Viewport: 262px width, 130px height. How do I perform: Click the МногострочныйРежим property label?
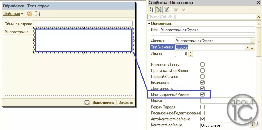click(x=170, y=95)
